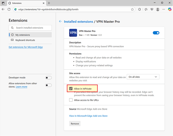
Task: Open My extensions in the sidebar
Action: (x=30, y=35)
